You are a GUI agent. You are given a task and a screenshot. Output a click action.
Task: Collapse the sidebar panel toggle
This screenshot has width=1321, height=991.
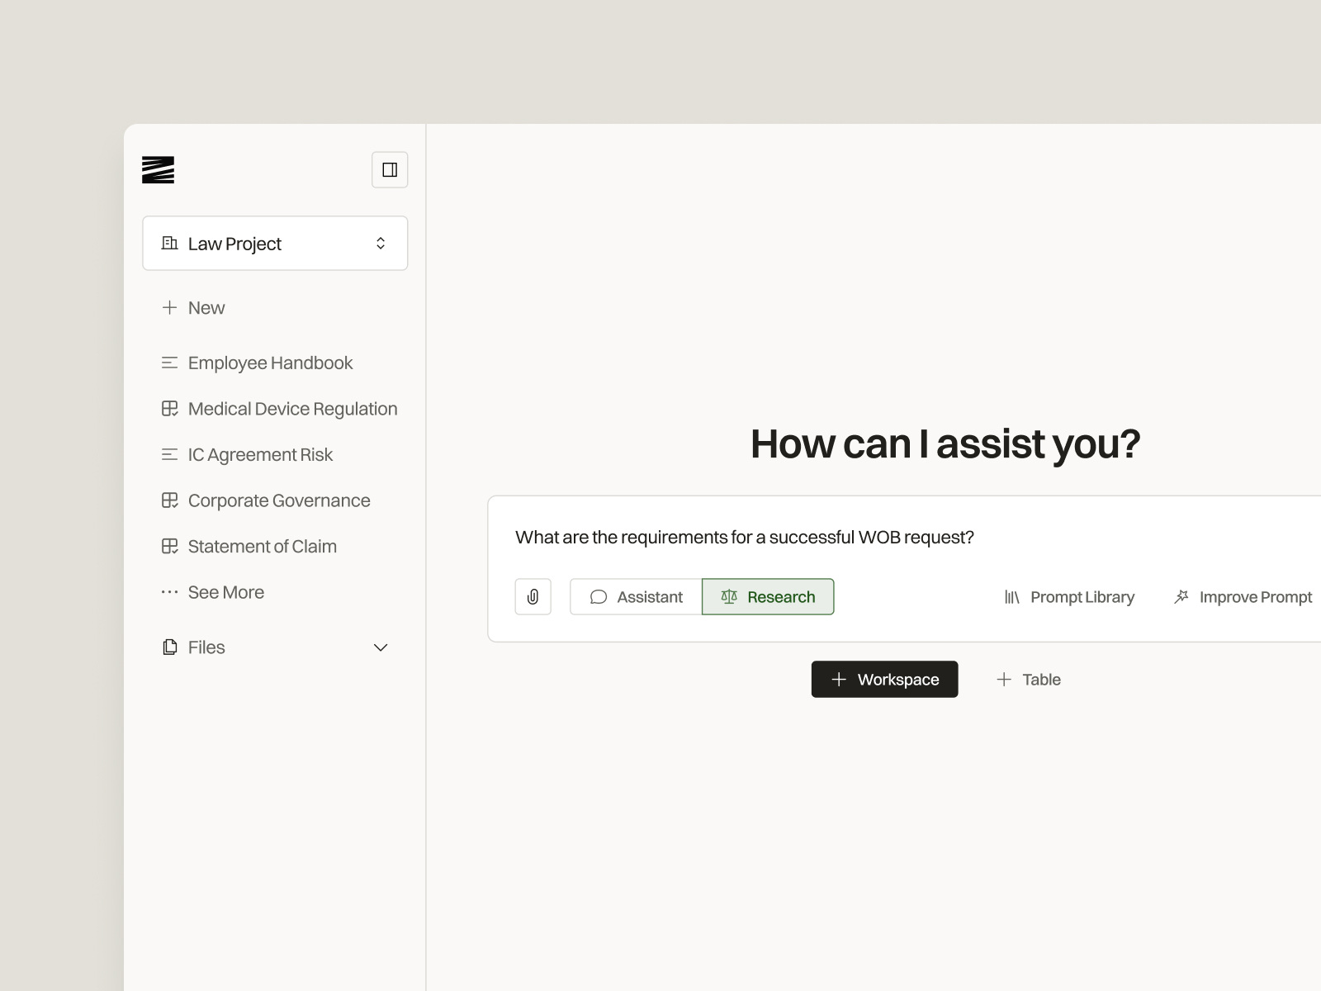click(x=390, y=170)
